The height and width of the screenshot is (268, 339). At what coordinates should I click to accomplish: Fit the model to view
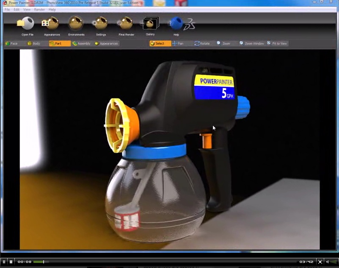[277, 44]
